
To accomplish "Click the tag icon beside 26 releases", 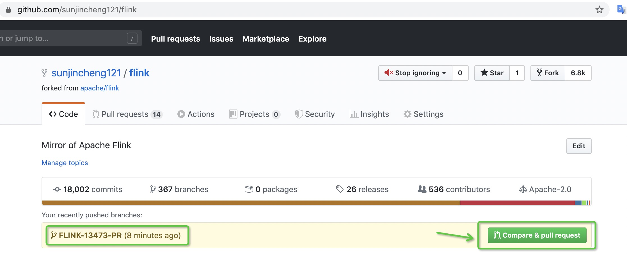I will 340,189.
